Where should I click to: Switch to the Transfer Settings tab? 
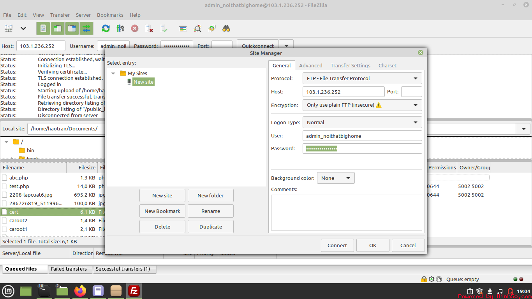click(x=351, y=65)
